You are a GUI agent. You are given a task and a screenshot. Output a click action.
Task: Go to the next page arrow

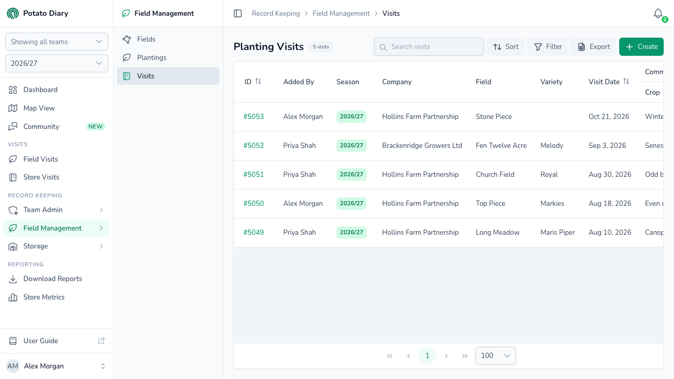point(446,356)
